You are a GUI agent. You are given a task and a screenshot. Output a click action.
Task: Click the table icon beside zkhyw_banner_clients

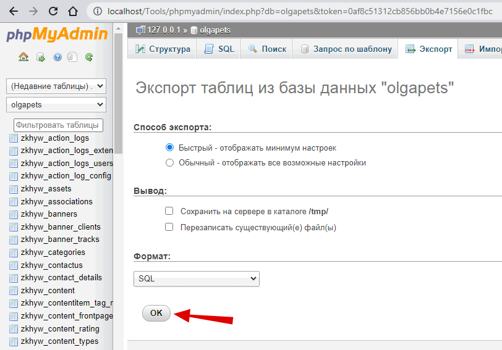(14, 227)
